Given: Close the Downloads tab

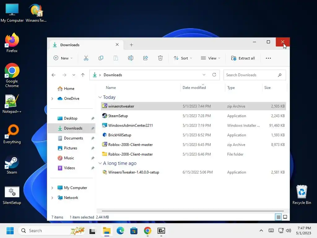Looking at the screenshot, I should [117, 45].
